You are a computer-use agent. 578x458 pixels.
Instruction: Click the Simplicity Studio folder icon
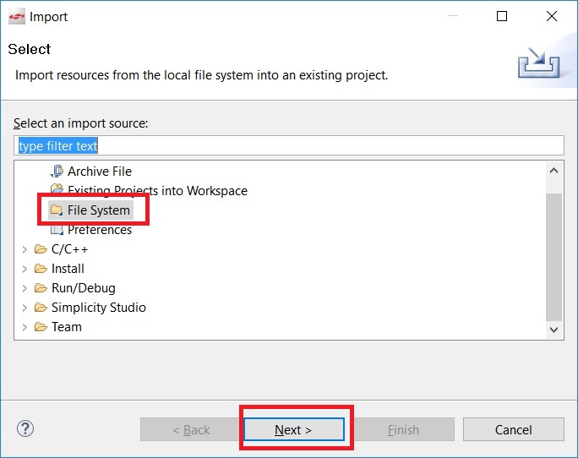tap(41, 308)
